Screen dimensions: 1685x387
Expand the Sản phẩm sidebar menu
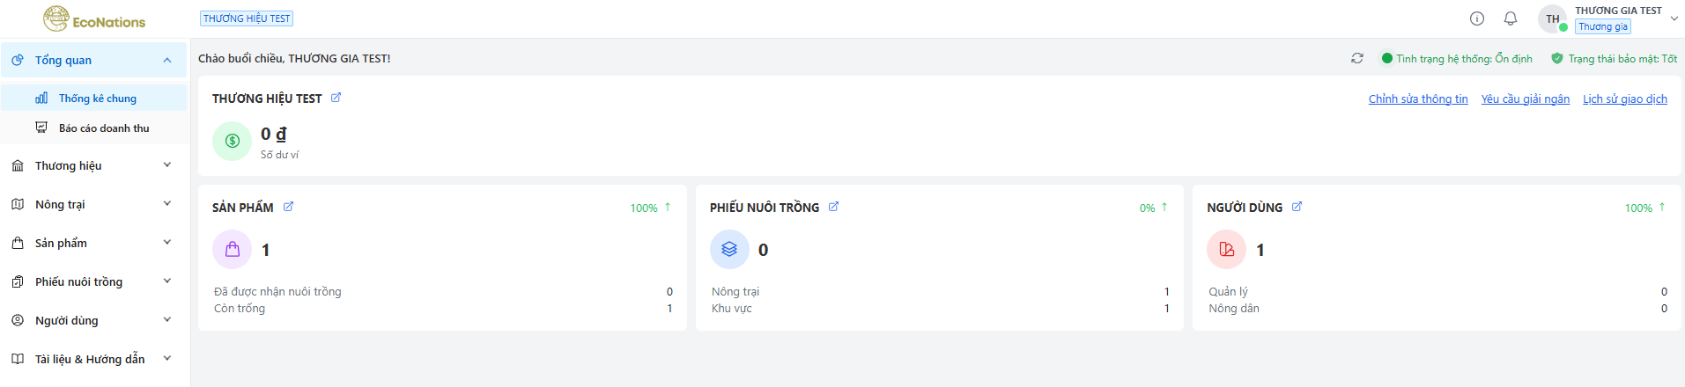[167, 243]
